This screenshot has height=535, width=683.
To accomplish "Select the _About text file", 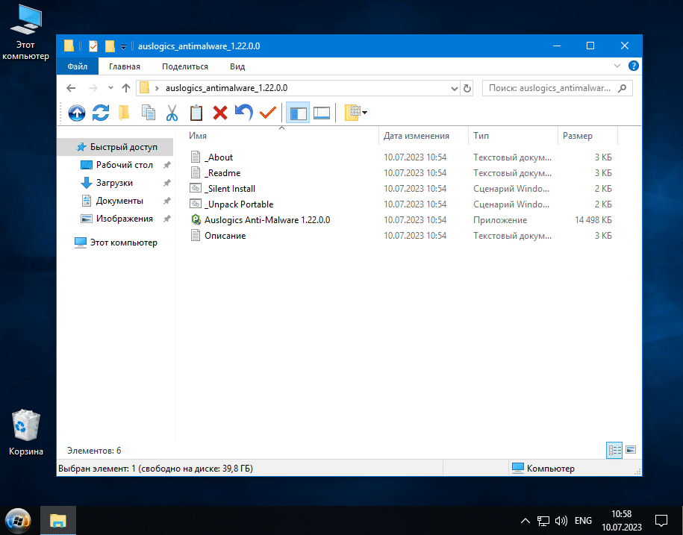I will tap(219, 157).
